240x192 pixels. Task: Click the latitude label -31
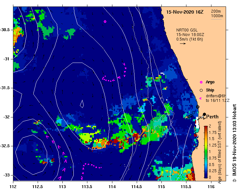6,59
